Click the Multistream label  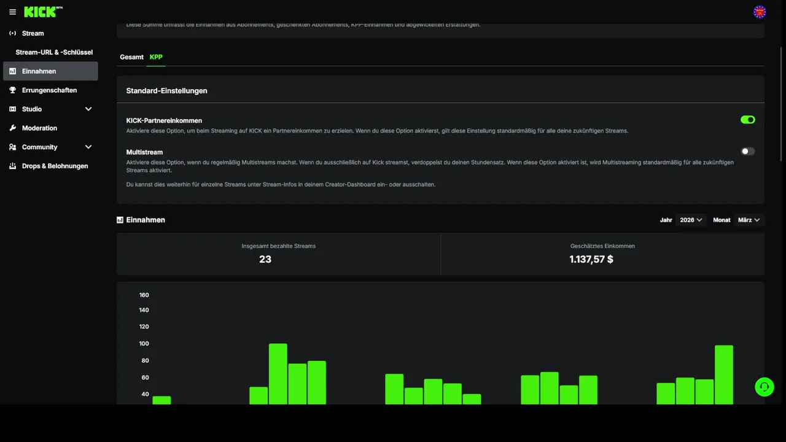click(144, 152)
